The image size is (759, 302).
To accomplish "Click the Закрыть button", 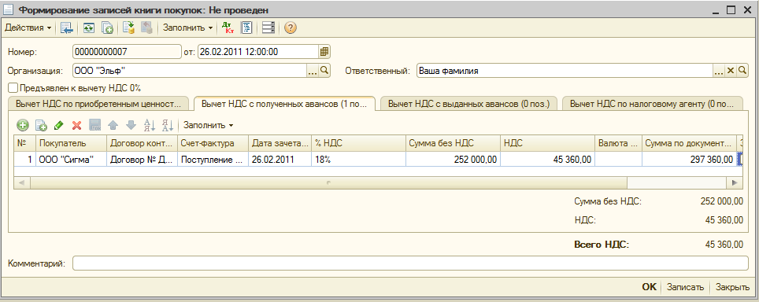I will (x=732, y=286).
